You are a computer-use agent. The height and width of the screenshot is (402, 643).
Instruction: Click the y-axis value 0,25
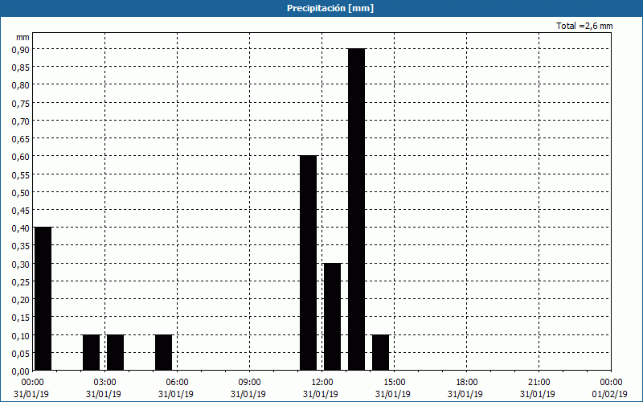21,282
